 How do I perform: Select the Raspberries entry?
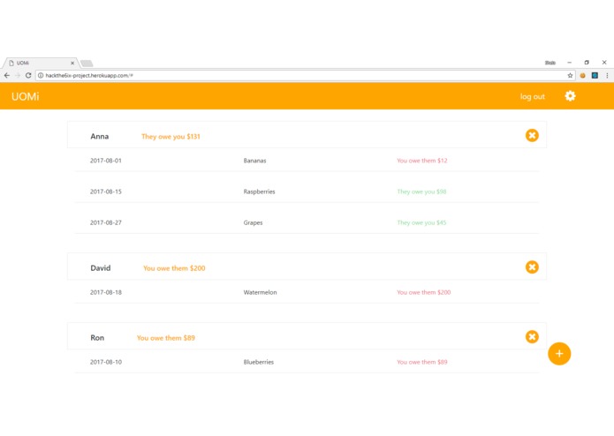[259, 192]
